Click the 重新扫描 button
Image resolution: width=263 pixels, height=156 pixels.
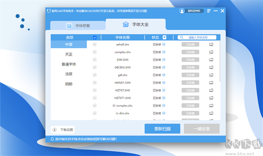[162, 129]
